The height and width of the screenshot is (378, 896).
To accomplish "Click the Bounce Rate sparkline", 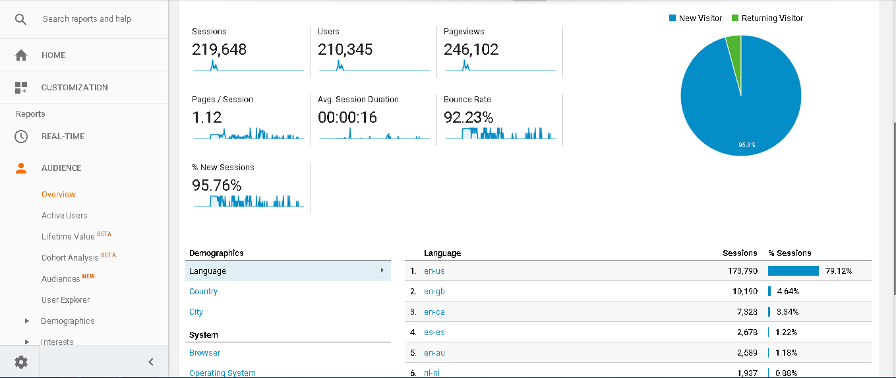I will click(x=500, y=133).
